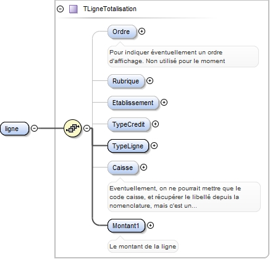
Task: Expand the Etablissement element
Action: point(164,102)
